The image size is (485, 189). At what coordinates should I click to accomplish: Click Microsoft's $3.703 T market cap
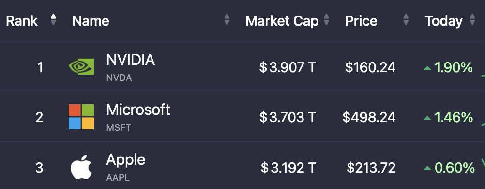pyautogui.click(x=288, y=117)
